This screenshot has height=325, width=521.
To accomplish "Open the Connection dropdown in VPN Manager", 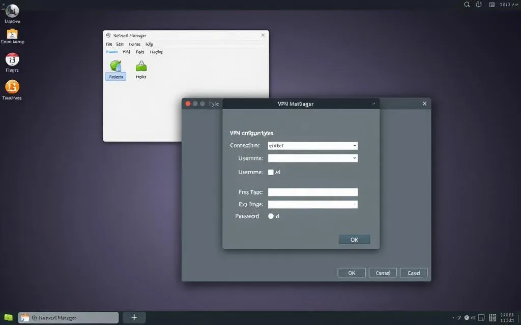I will (312, 146).
